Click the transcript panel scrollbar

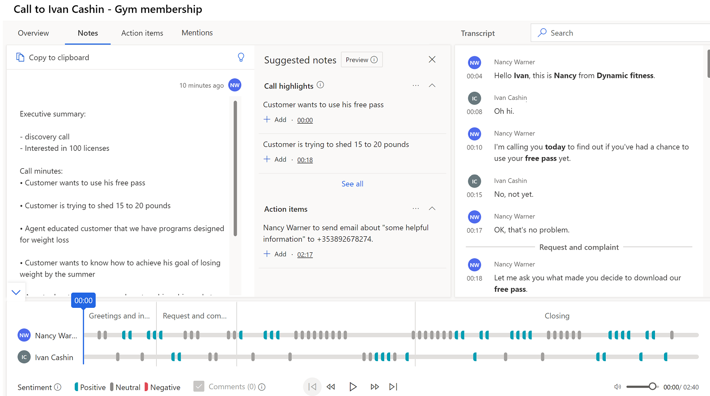pyautogui.click(x=708, y=64)
